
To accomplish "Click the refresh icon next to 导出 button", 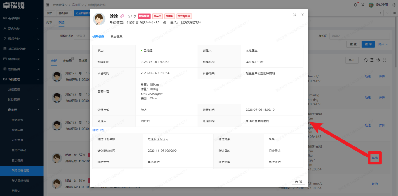I will click(365, 60).
